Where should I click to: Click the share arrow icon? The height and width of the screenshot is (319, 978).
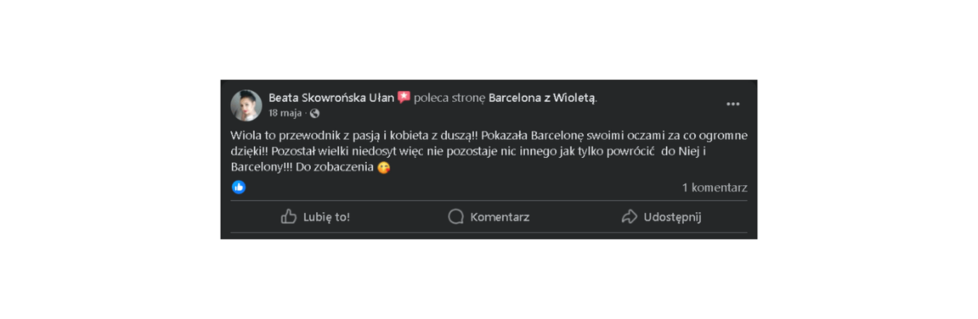629,217
